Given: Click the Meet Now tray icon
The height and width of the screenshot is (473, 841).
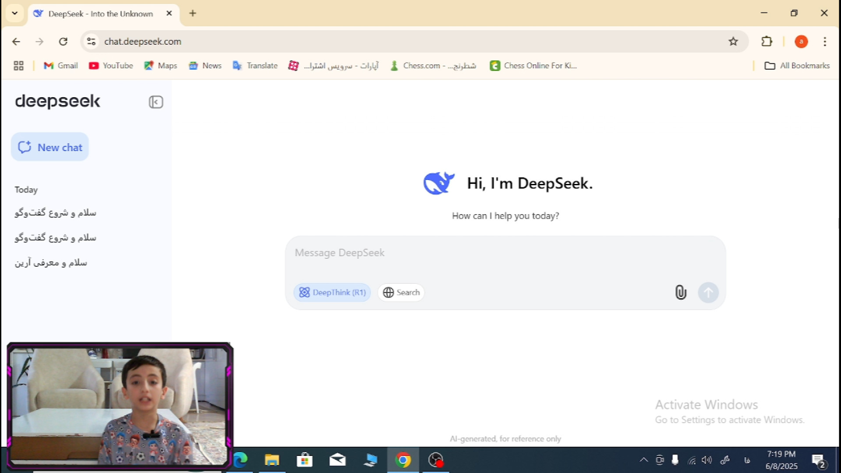Looking at the screenshot, I should tap(660, 460).
